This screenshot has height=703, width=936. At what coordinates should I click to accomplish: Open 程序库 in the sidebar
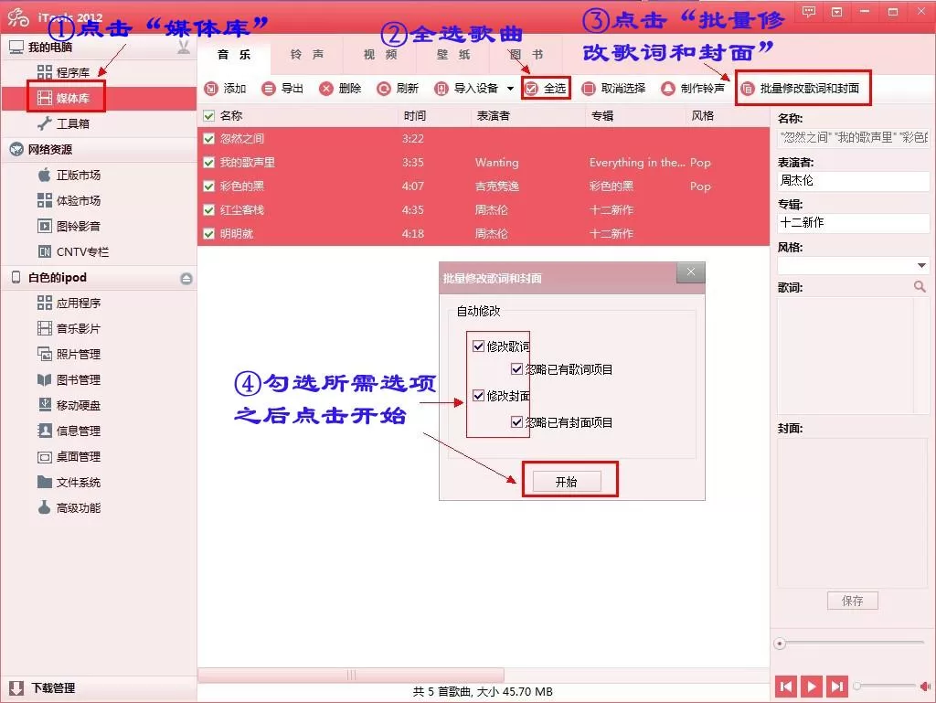click(x=64, y=72)
